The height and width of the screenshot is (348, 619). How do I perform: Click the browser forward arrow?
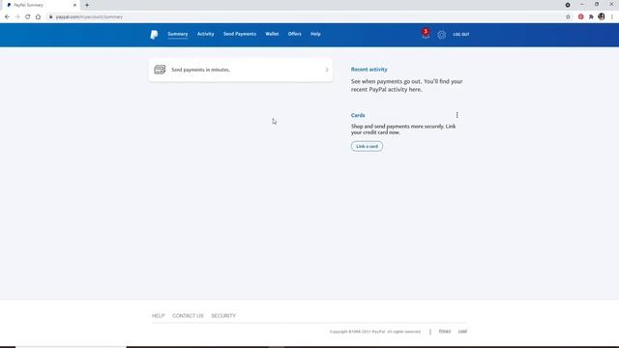pos(17,16)
